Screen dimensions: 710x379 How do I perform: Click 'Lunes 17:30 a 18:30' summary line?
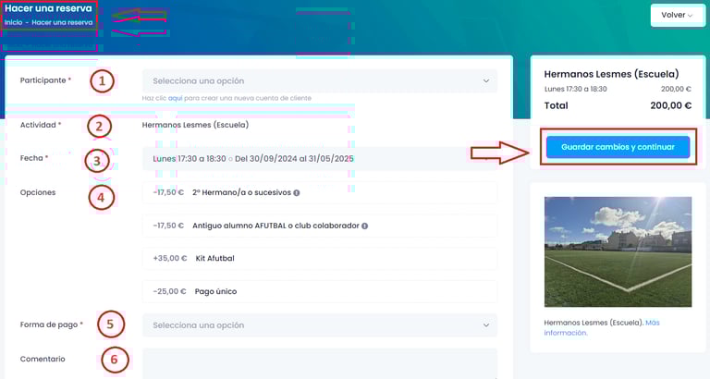(x=576, y=89)
